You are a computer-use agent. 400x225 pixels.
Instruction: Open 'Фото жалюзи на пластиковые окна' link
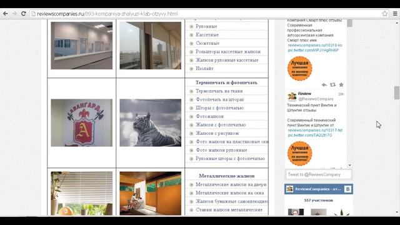tap(232, 142)
